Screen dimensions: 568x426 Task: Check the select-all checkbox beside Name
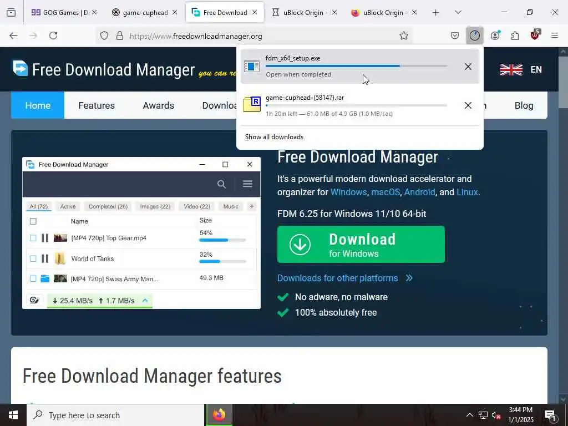pos(33,221)
